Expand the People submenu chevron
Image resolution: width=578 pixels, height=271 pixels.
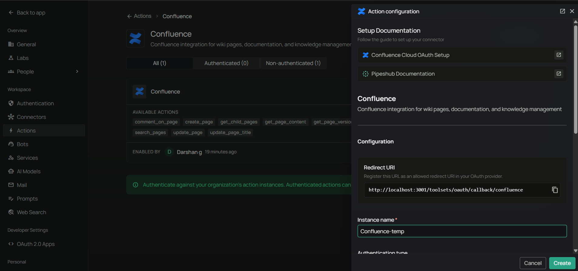(x=77, y=71)
